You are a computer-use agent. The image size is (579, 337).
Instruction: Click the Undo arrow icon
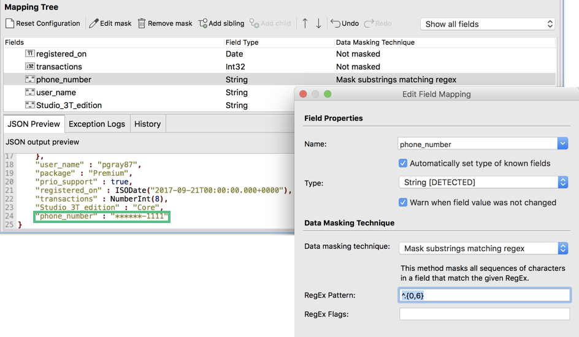click(x=336, y=24)
